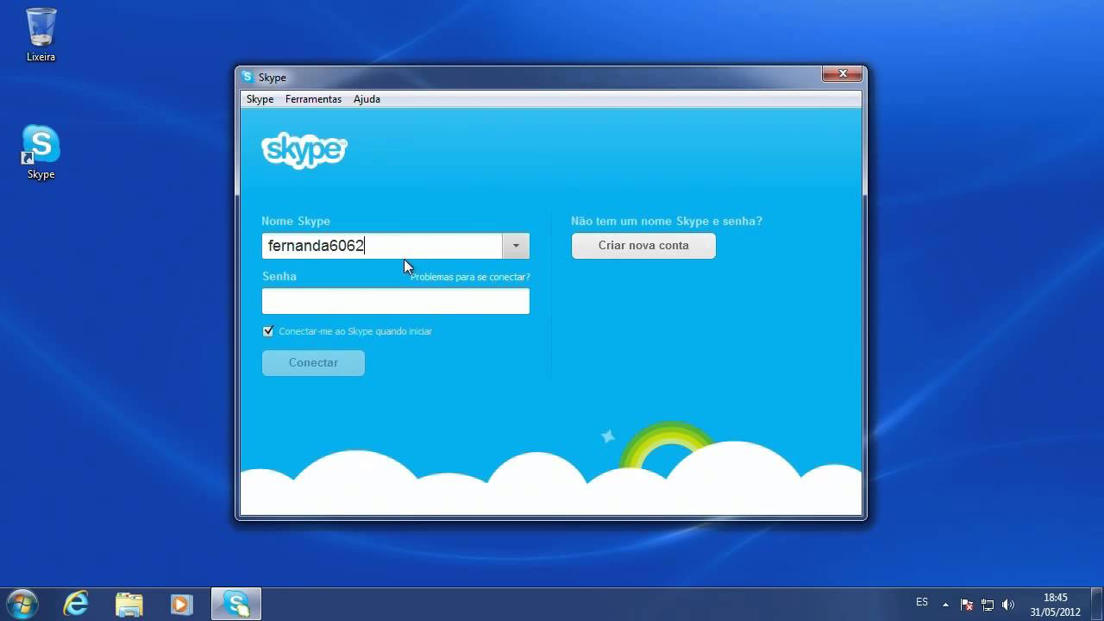Screen dimensions: 1104x621
Task: Focus the Senha password field
Action: point(396,301)
